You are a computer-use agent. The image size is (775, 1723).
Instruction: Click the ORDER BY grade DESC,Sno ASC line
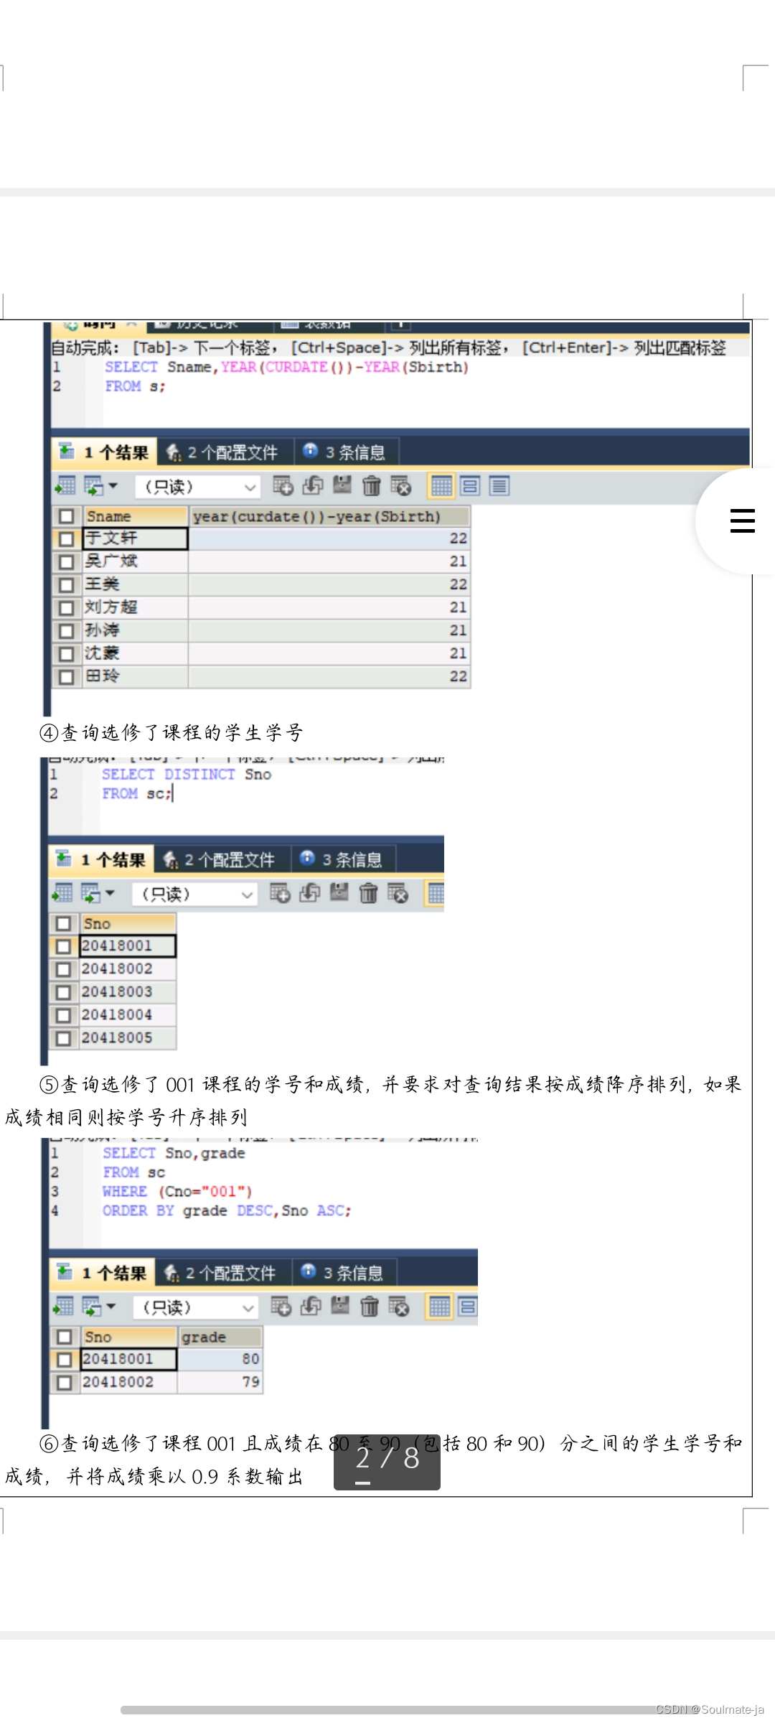tap(227, 1211)
